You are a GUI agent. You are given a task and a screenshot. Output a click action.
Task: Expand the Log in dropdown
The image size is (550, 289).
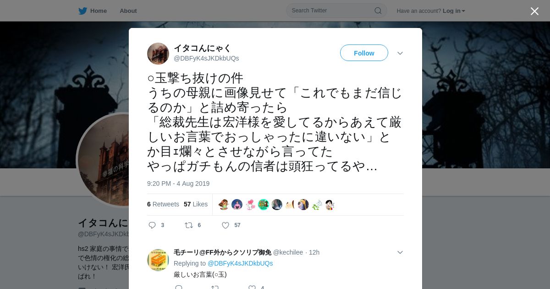454,11
